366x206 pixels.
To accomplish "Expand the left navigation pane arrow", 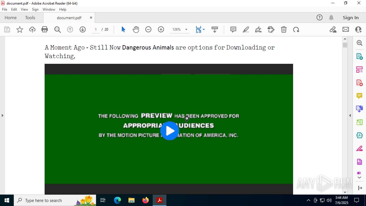I will pos(2,115).
